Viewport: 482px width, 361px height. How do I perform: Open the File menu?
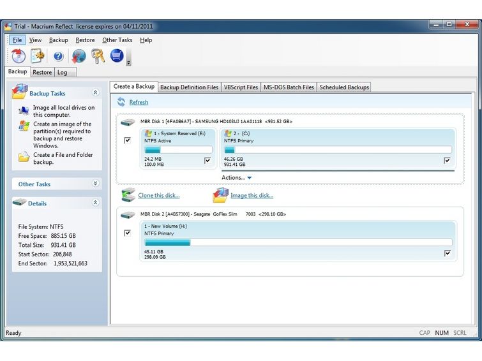17,40
